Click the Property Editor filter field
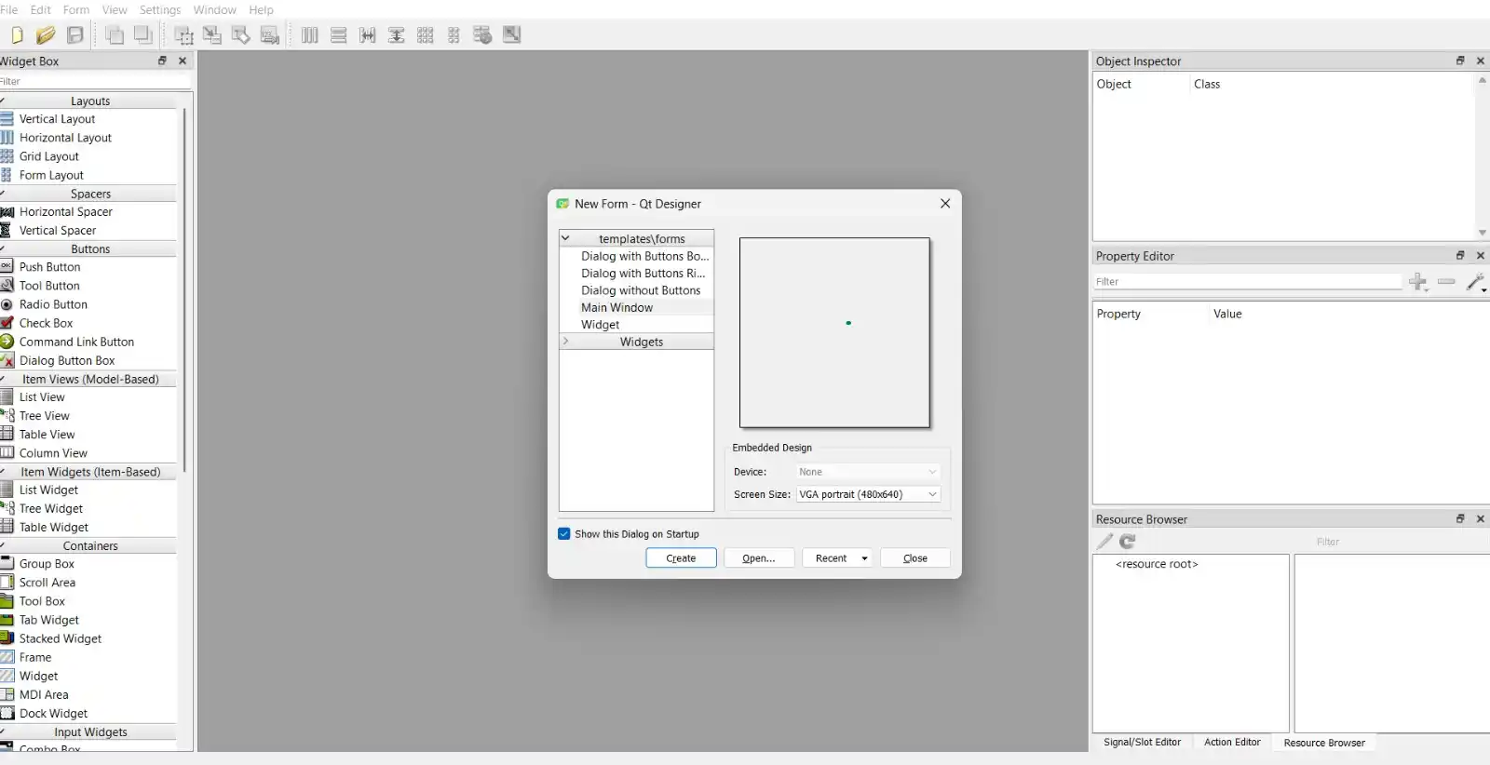The image size is (1490, 765). (1248, 281)
